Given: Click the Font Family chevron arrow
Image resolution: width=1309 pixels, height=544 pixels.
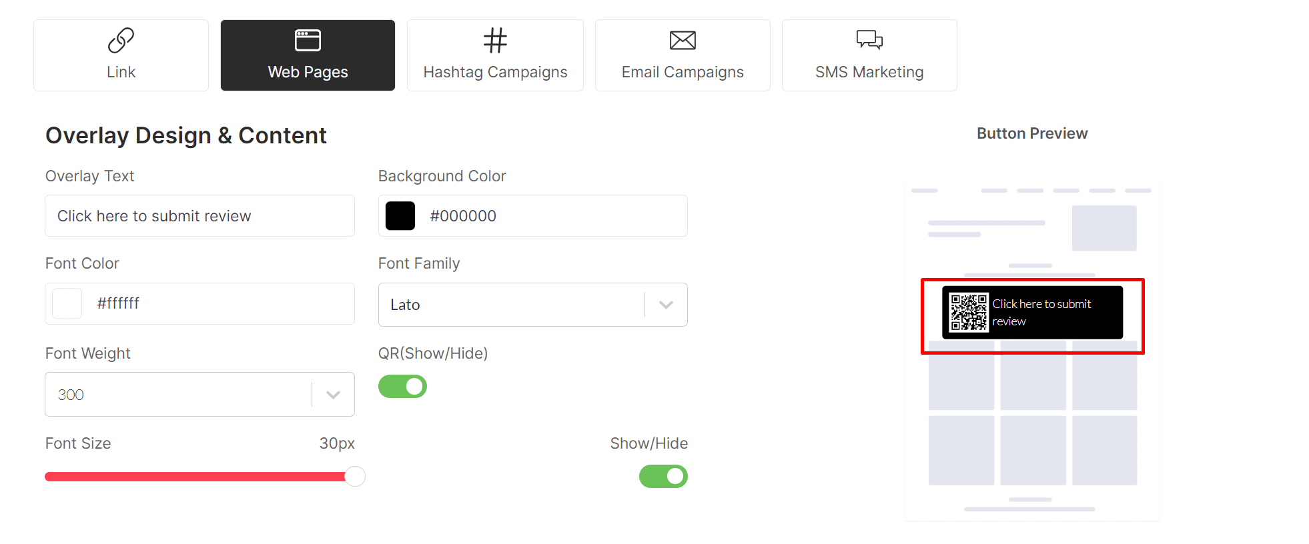Looking at the screenshot, I should click(x=666, y=305).
